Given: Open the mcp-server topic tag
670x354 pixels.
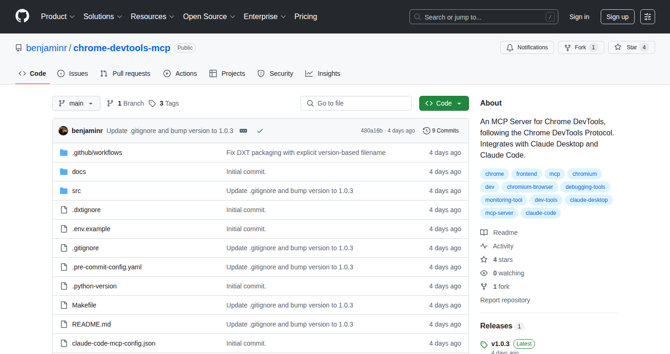Looking at the screenshot, I should 499,213.
